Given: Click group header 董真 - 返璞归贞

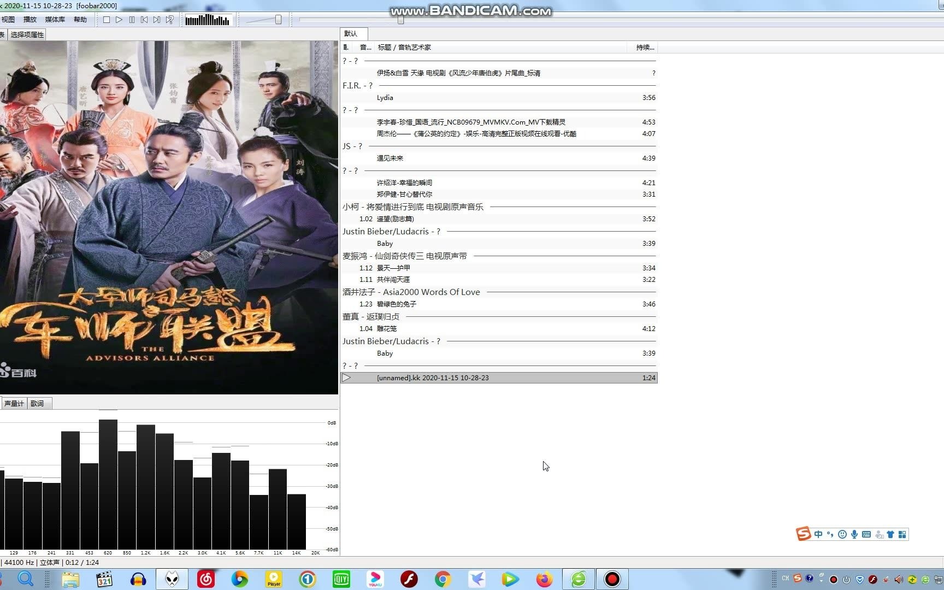Looking at the screenshot, I should (x=499, y=317).
